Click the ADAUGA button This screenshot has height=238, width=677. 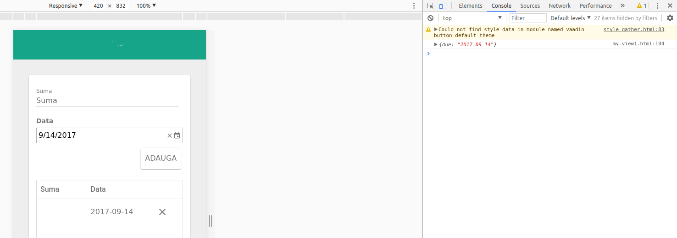161,158
